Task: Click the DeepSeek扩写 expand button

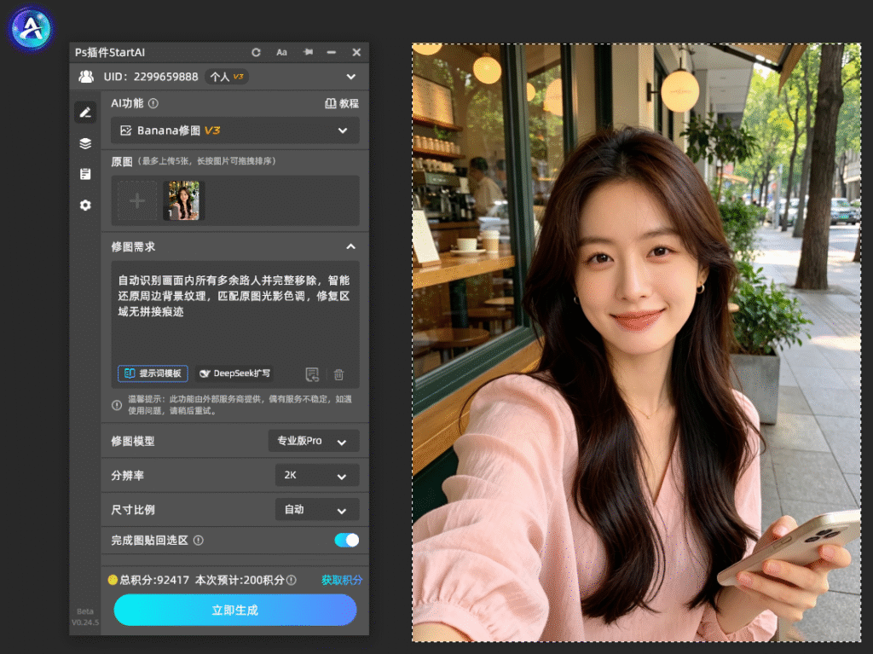Action: point(235,373)
